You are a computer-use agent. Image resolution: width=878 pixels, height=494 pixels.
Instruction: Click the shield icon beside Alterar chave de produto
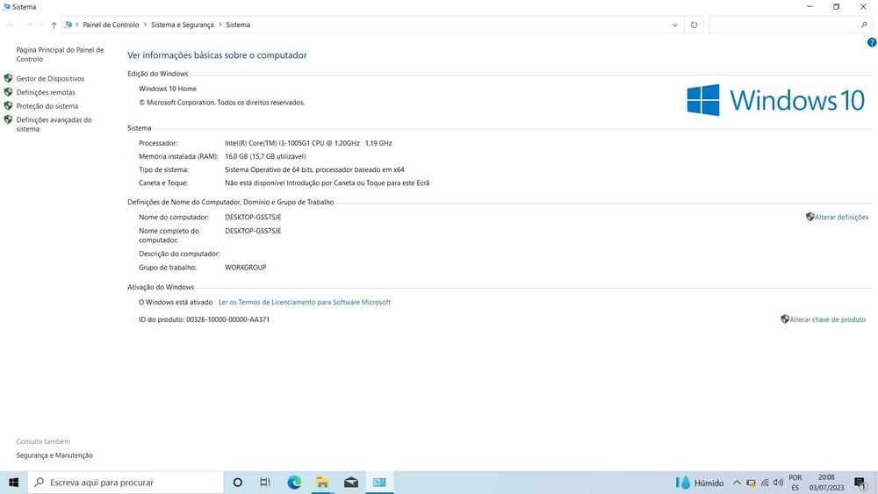point(785,319)
